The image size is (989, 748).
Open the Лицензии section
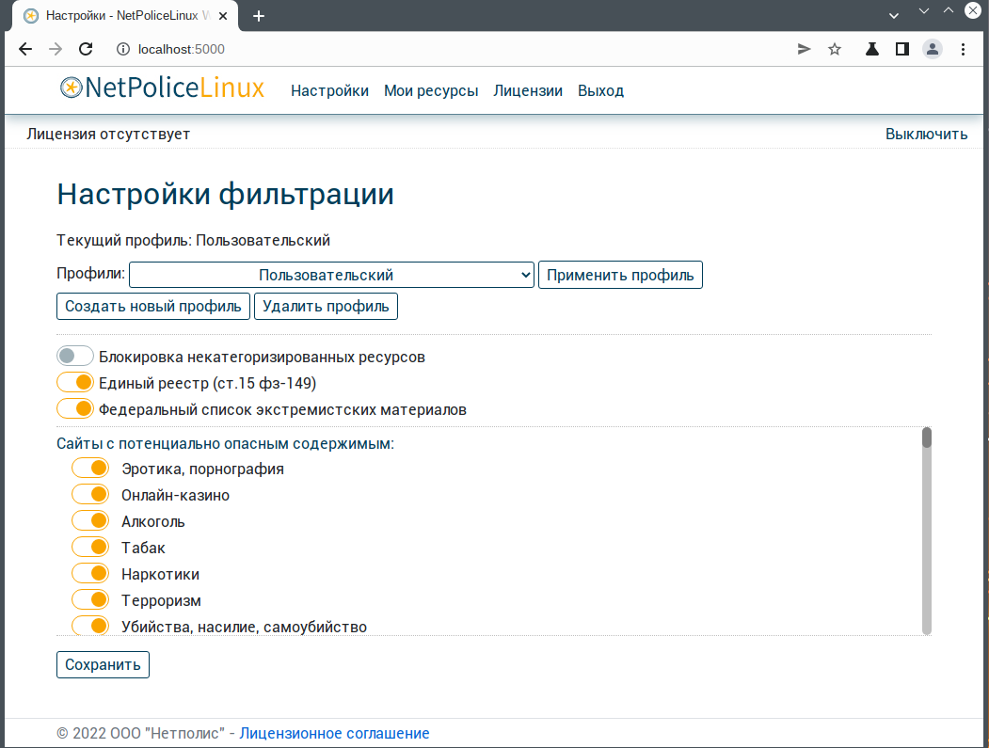point(528,90)
